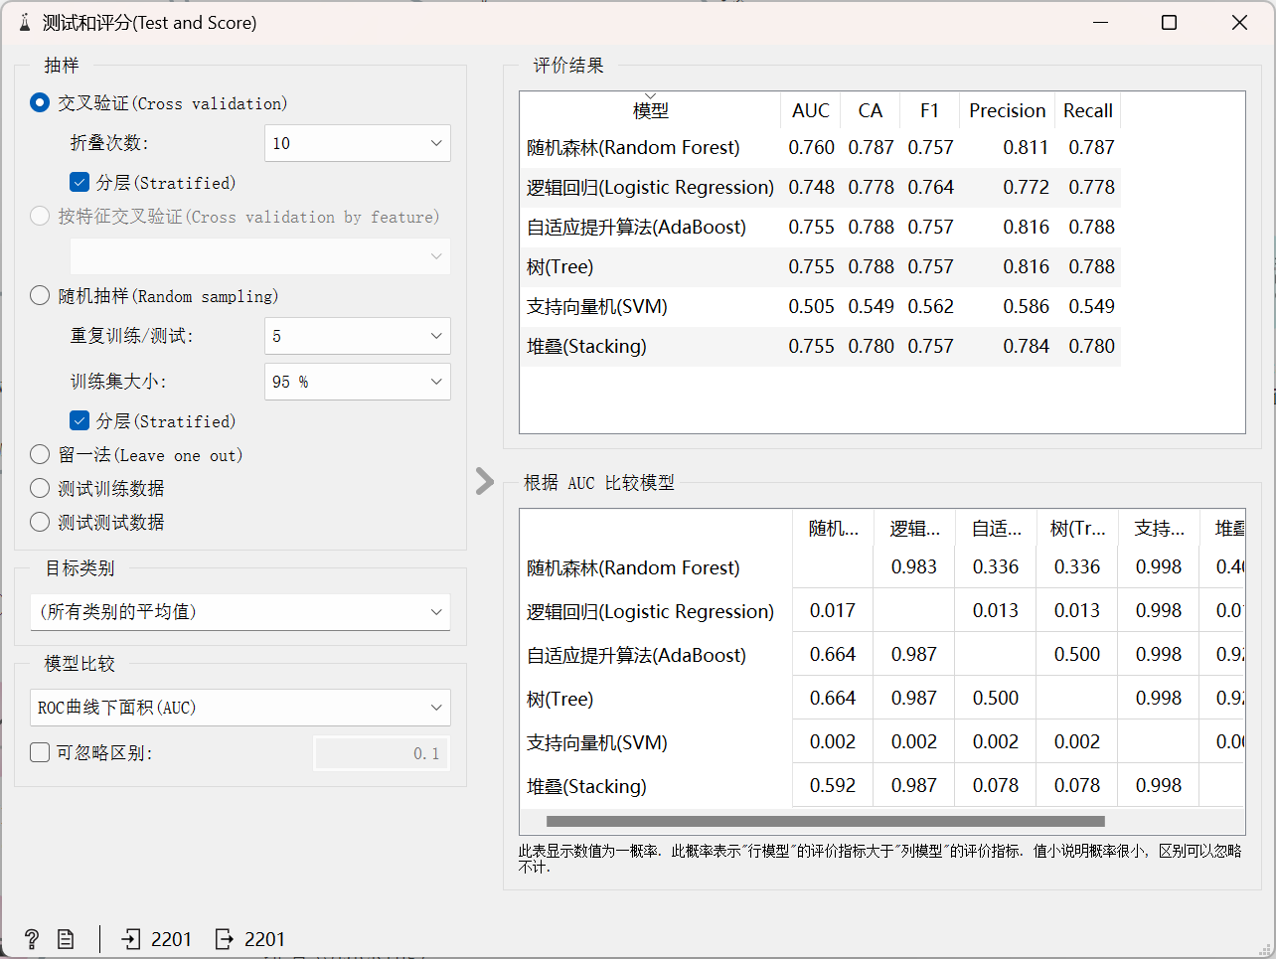Open the ROC曲线下面积(AUC) model comparison dropdown
The width and height of the screenshot is (1276, 959).
click(240, 708)
